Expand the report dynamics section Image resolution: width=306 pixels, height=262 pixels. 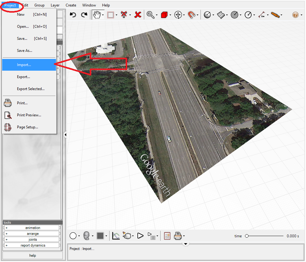(32, 245)
